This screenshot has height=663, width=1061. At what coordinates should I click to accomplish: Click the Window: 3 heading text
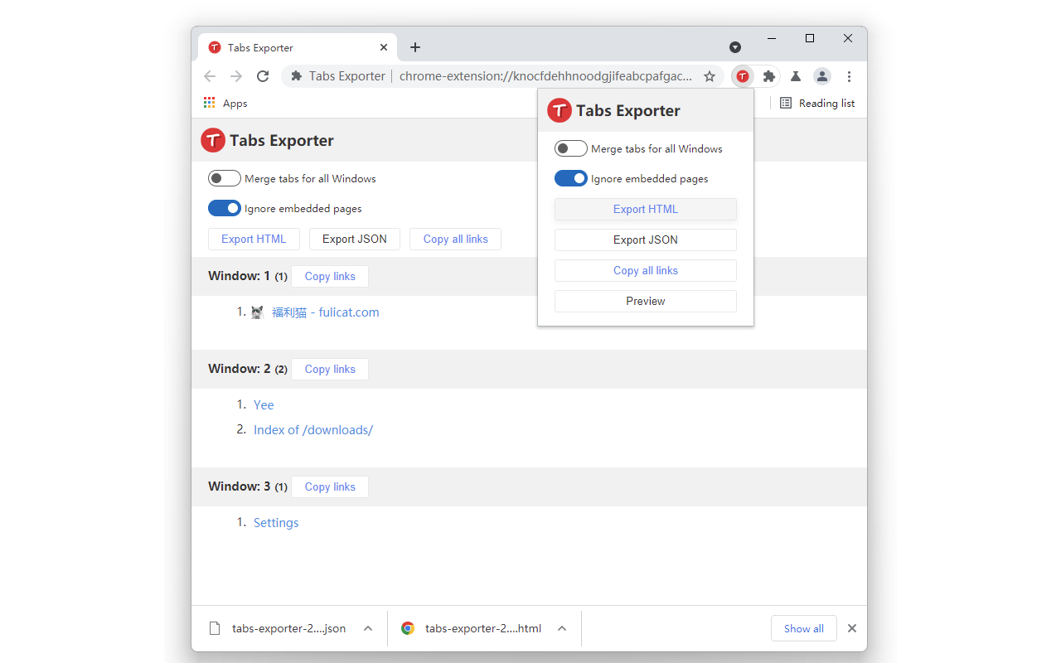pyautogui.click(x=240, y=486)
